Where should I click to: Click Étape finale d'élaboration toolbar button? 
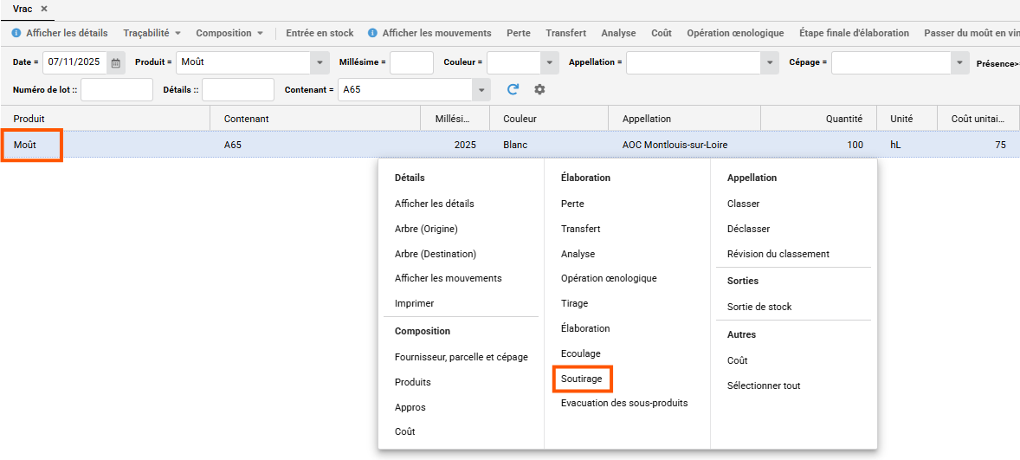854,33
